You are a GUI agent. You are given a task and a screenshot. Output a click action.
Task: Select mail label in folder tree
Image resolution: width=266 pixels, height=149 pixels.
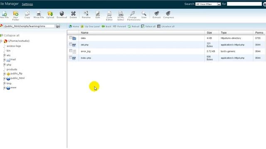13,60
